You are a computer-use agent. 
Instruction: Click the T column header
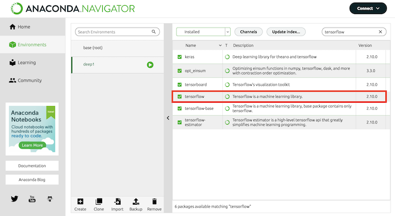pyautogui.click(x=226, y=45)
